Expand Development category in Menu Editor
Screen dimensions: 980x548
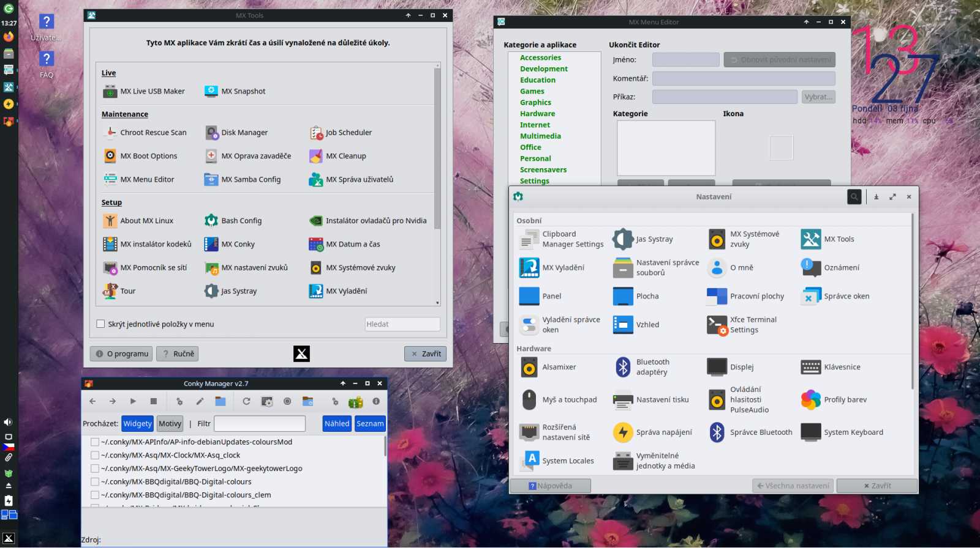(544, 69)
